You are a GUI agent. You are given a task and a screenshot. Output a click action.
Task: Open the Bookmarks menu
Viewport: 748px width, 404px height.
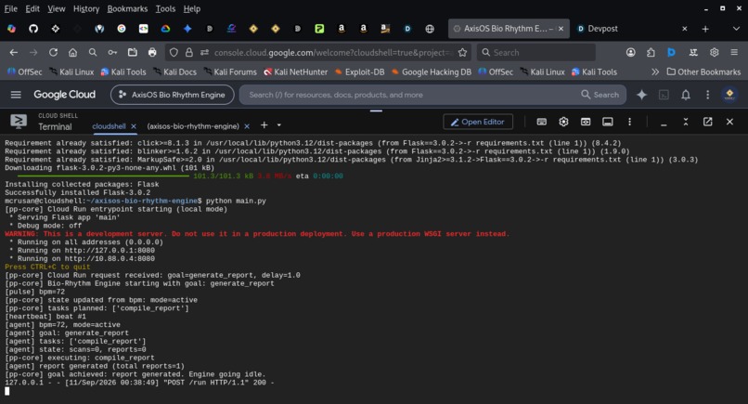(x=127, y=8)
